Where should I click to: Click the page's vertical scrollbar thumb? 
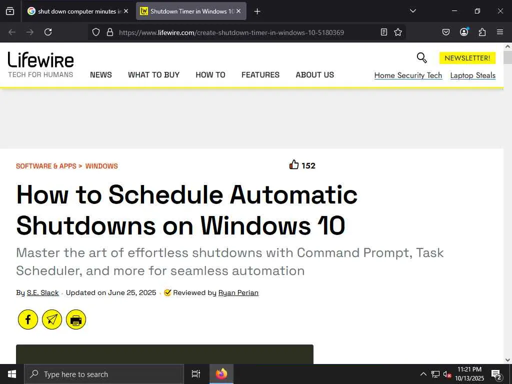click(x=507, y=57)
